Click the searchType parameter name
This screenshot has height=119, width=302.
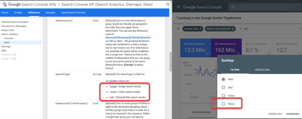[x=62, y=74]
